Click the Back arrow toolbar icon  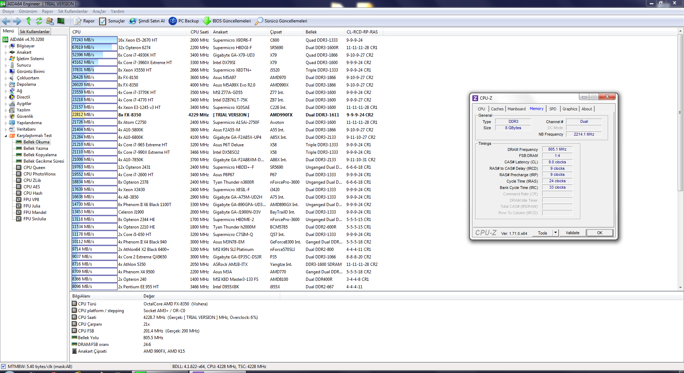point(6,21)
